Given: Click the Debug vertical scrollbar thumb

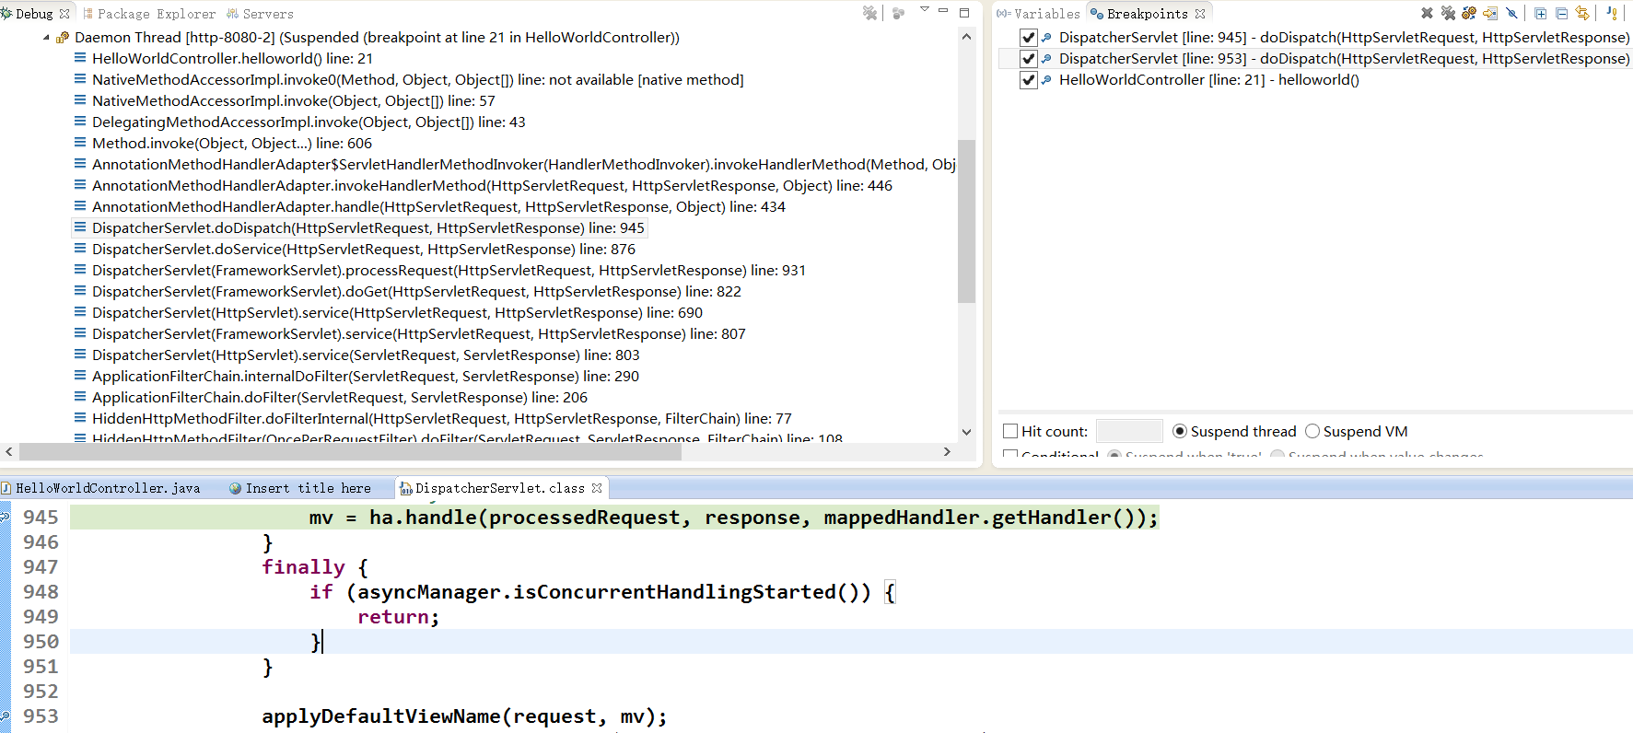Looking at the screenshot, I should [966, 221].
